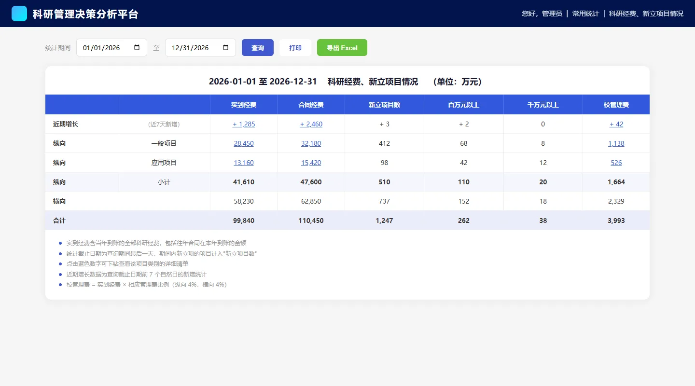The width and height of the screenshot is (695, 386).
Task: Click the note starting with 校管理费 = 实到经费
Action: point(147,285)
